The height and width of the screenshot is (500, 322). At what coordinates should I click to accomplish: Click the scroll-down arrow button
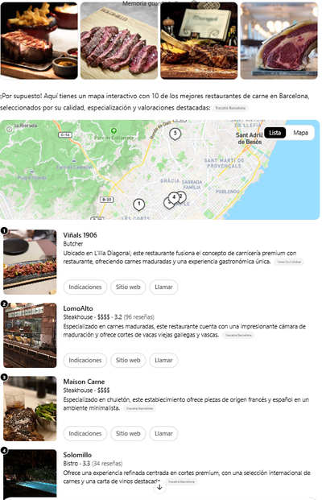(x=159, y=487)
